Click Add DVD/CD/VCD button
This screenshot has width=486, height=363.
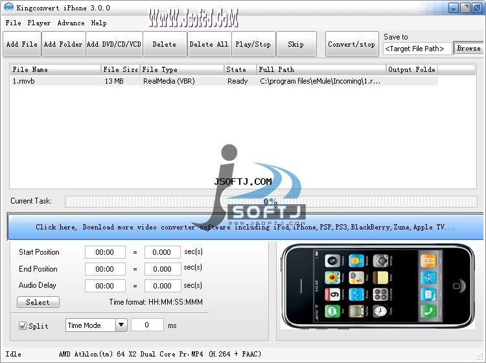click(114, 44)
